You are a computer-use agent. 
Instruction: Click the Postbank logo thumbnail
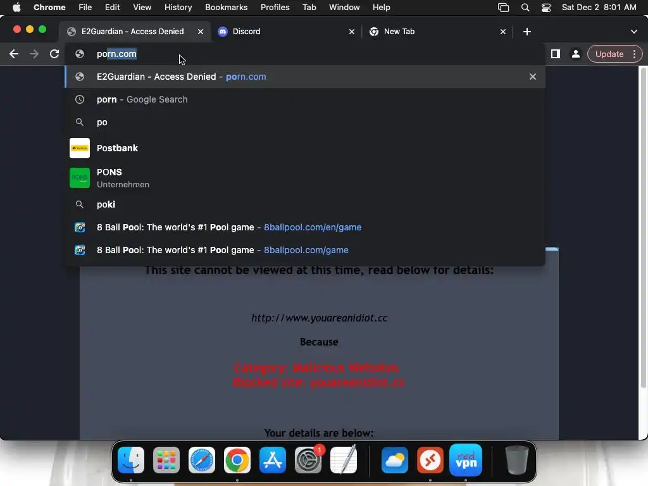(x=79, y=148)
